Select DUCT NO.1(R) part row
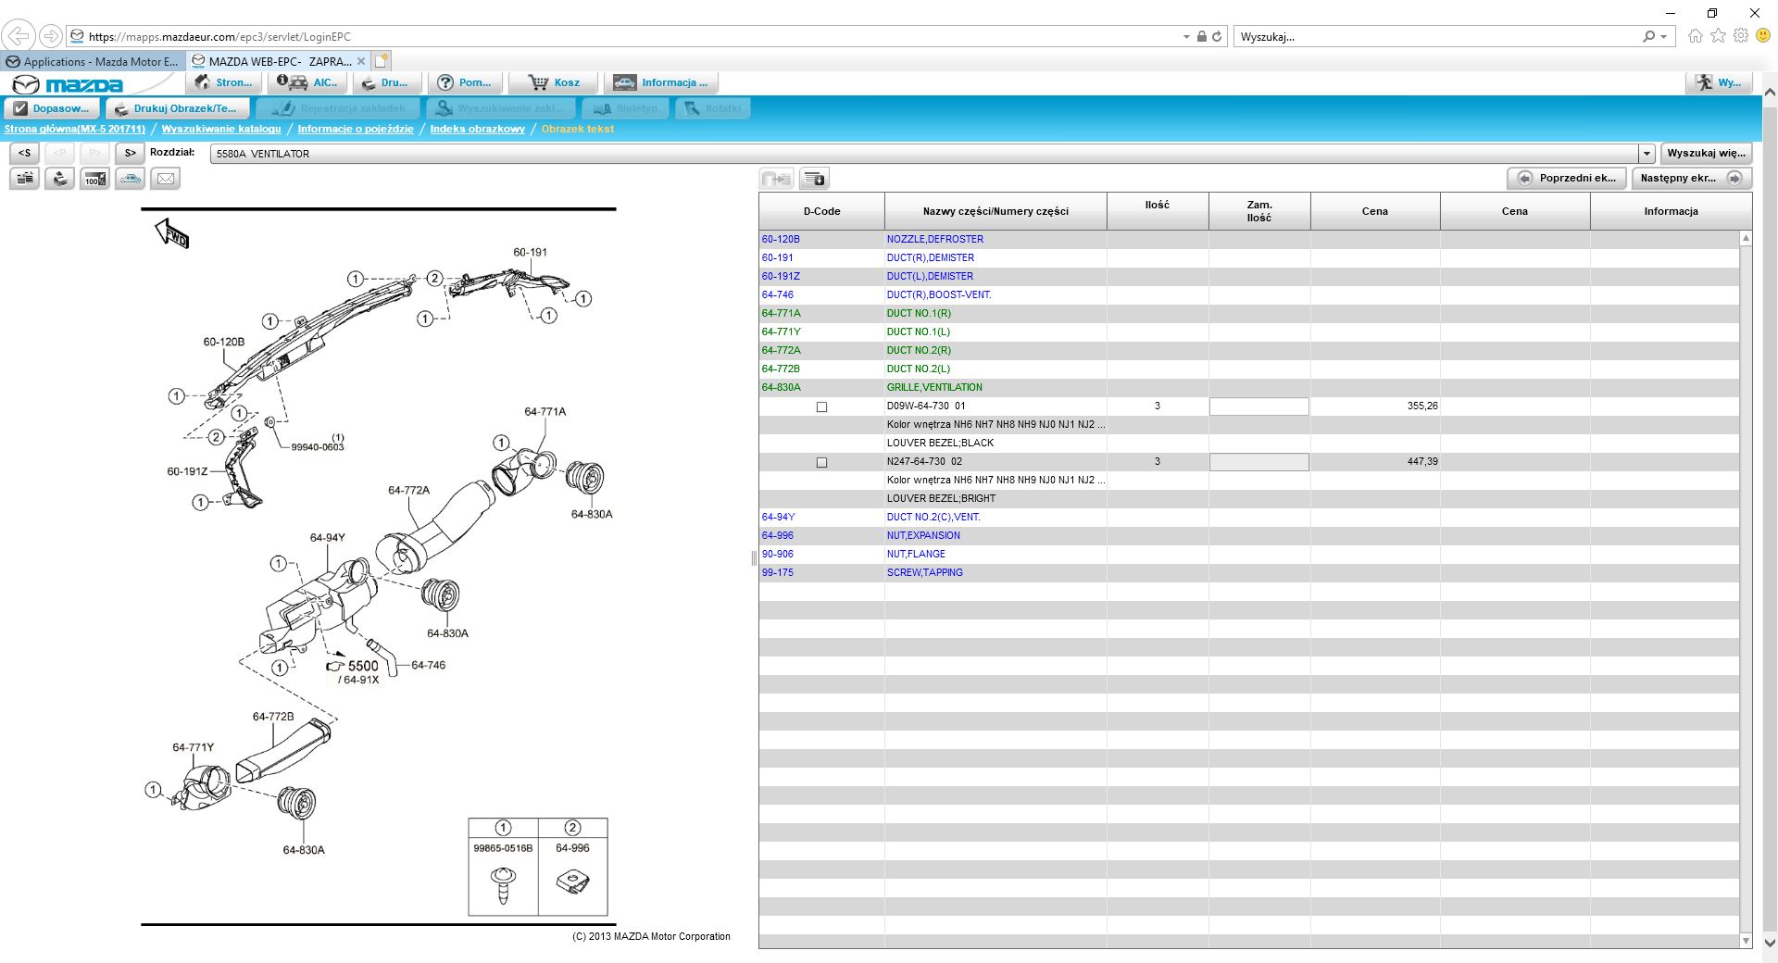The width and height of the screenshot is (1778, 963). (x=1248, y=313)
